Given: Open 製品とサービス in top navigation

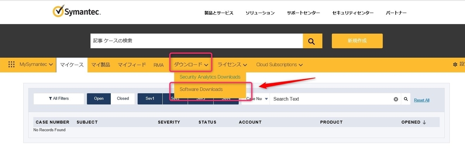Looking at the screenshot, I should [219, 13].
